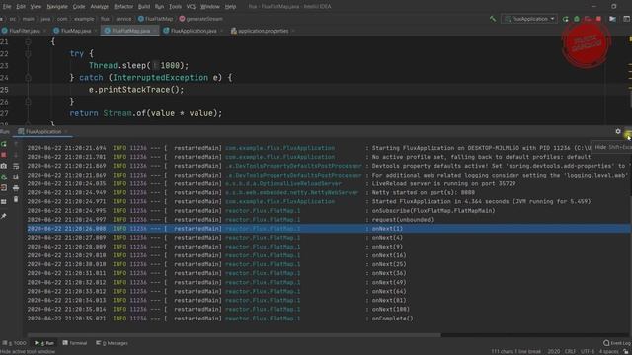
Task: Open the Edit menu
Action: click(21, 7)
